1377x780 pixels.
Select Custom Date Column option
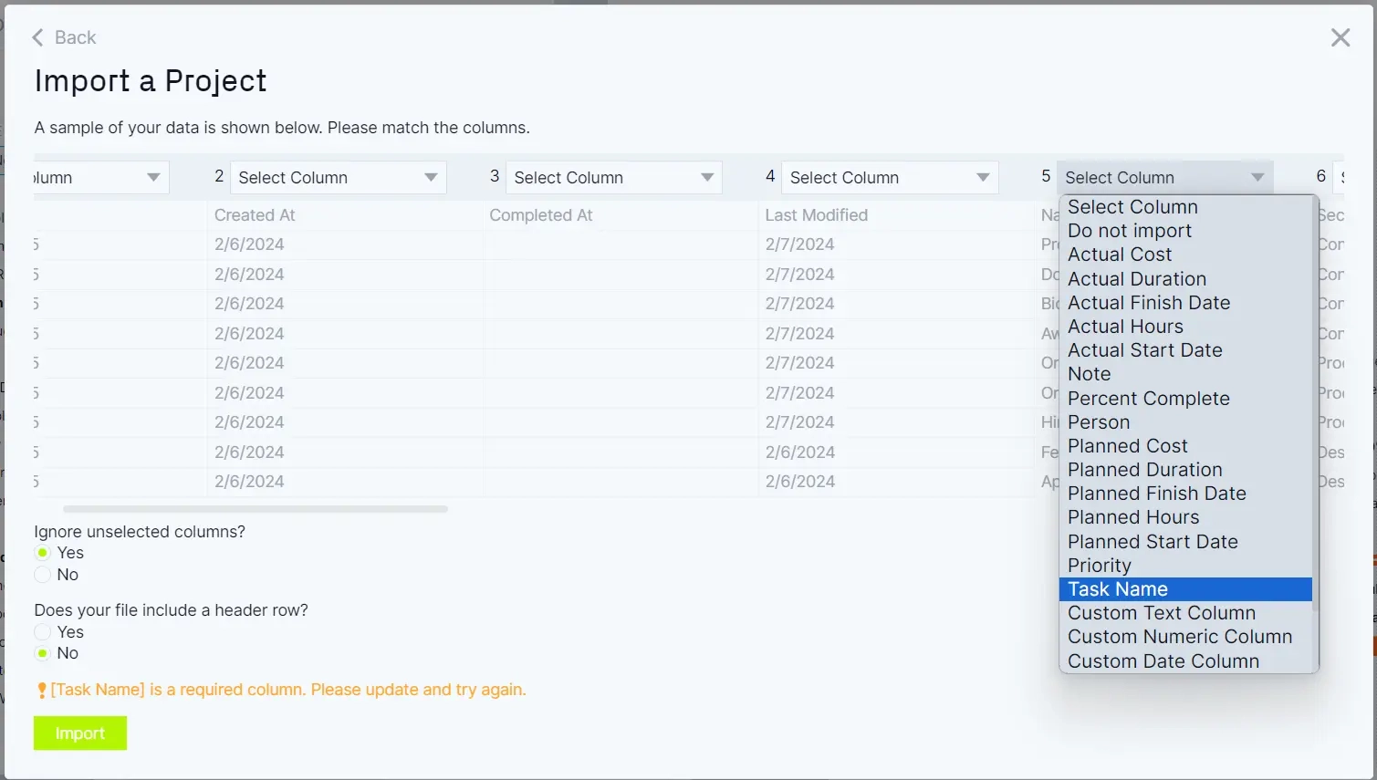coord(1163,661)
